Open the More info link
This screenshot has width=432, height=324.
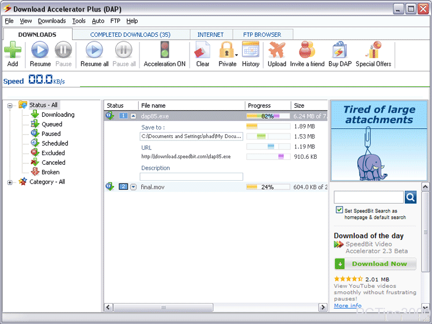[347, 306]
